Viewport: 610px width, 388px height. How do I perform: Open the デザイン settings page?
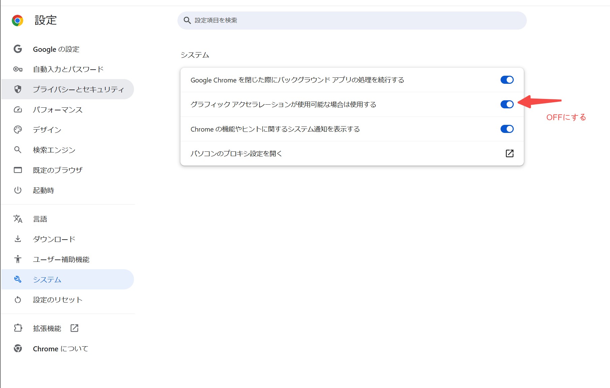click(68, 130)
